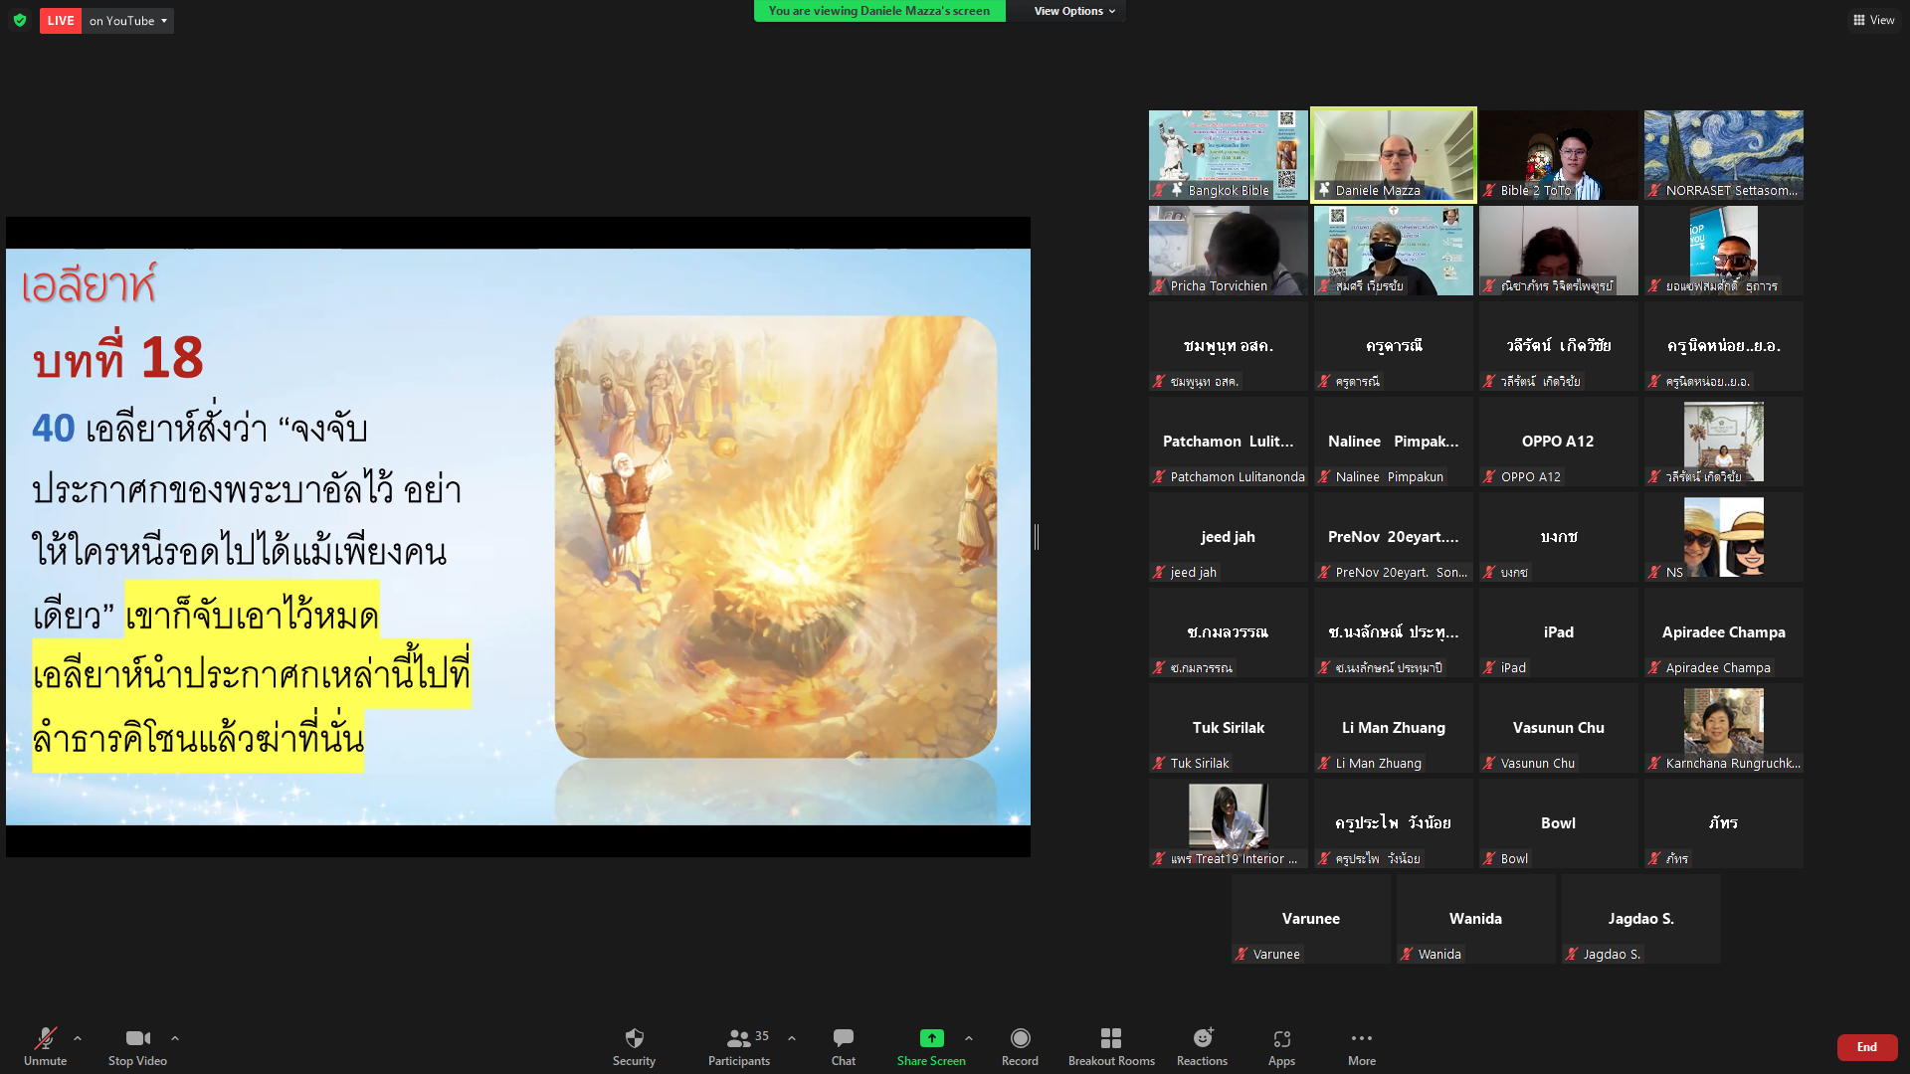Select Jagdao S. participant tile
This screenshot has height=1074, width=1910.
pos(1640,918)
